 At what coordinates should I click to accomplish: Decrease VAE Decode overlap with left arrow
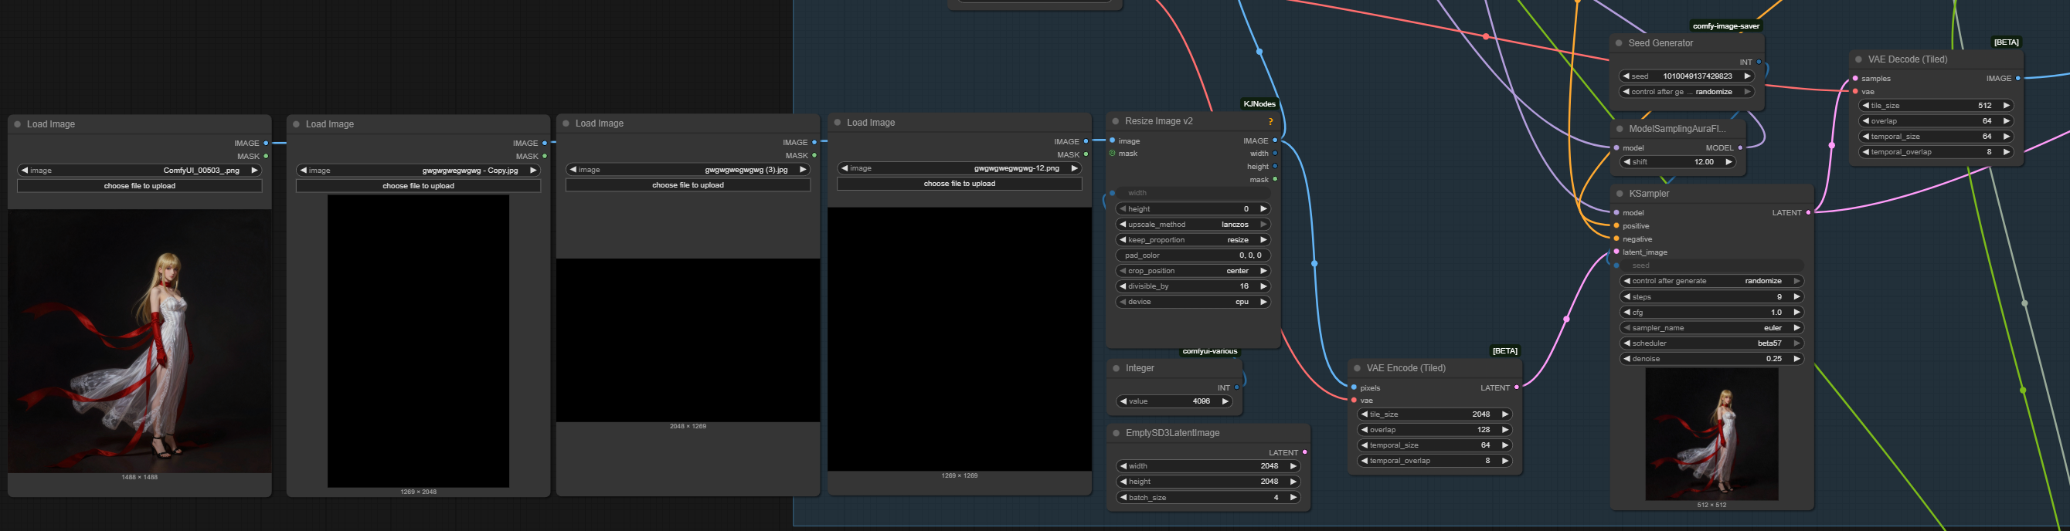[1866, 121]
